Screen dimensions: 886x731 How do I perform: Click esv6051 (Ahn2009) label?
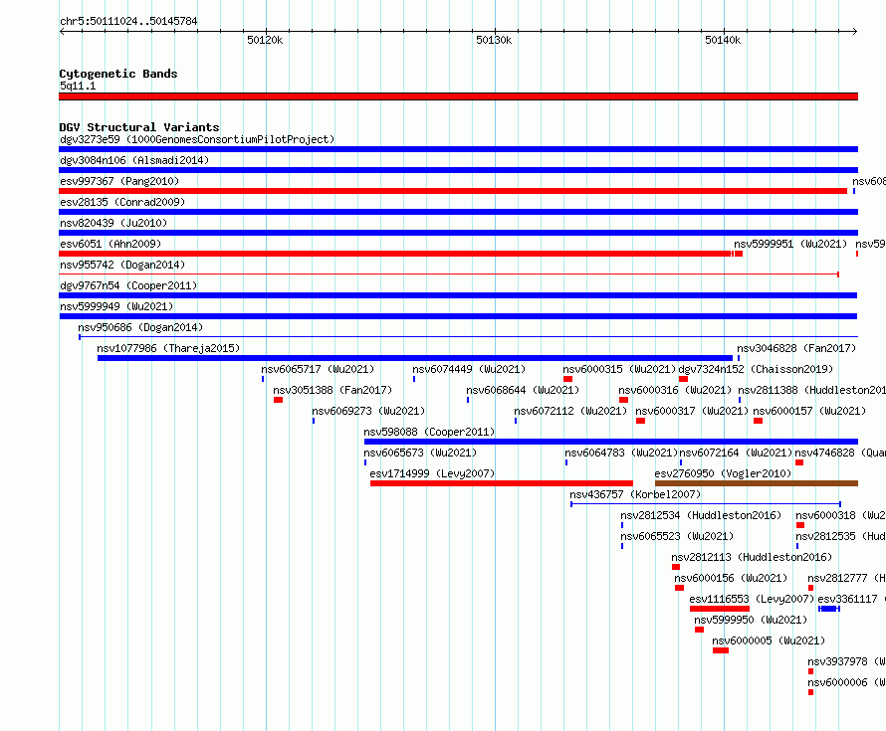[x=111, y=244]
